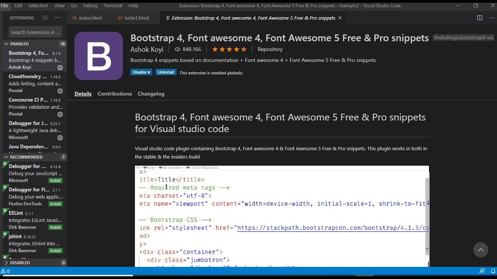Viewport: 497px width, 279px height.
Task: Open the Disable dropdown button
Action: 141,72
